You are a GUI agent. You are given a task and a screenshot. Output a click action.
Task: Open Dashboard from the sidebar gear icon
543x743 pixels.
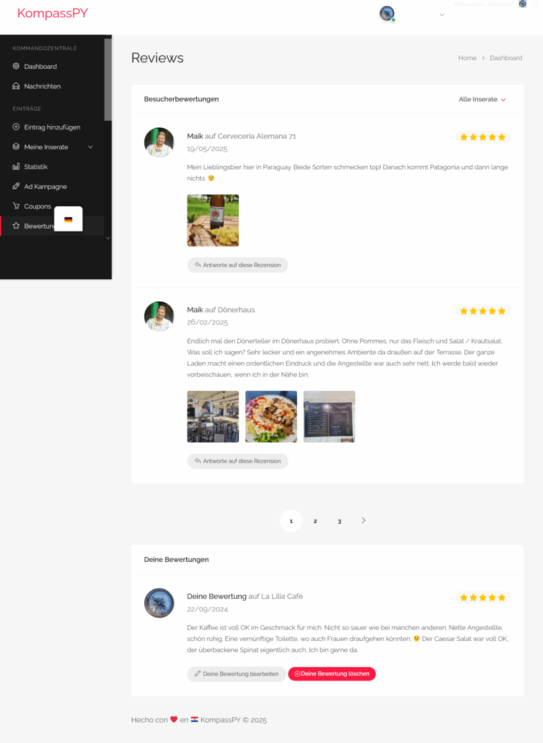click(x=16, y=66)
